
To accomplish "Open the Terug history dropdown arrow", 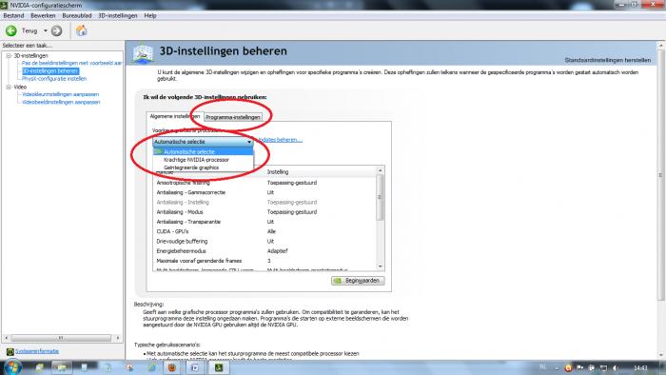I will [x=45, y=30].
